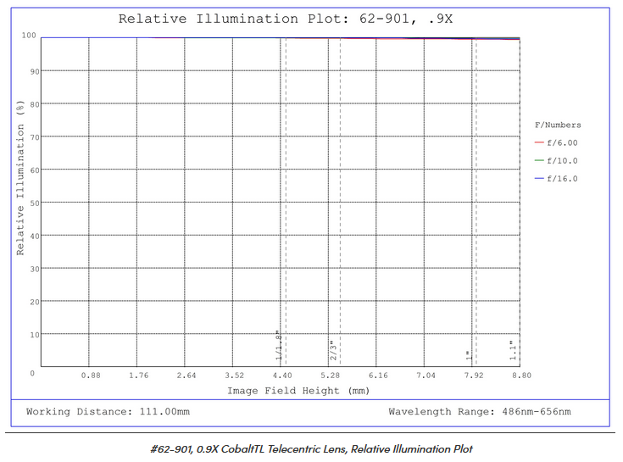This screenshot has width=623, height=462.
Task: Click the 8.80 tick on the x-axis
Action: pyautogui.click(x=520, y=376)
